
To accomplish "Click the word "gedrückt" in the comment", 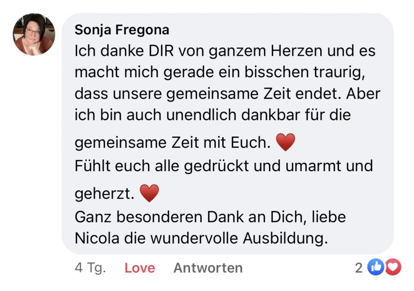I will (222, 166).
